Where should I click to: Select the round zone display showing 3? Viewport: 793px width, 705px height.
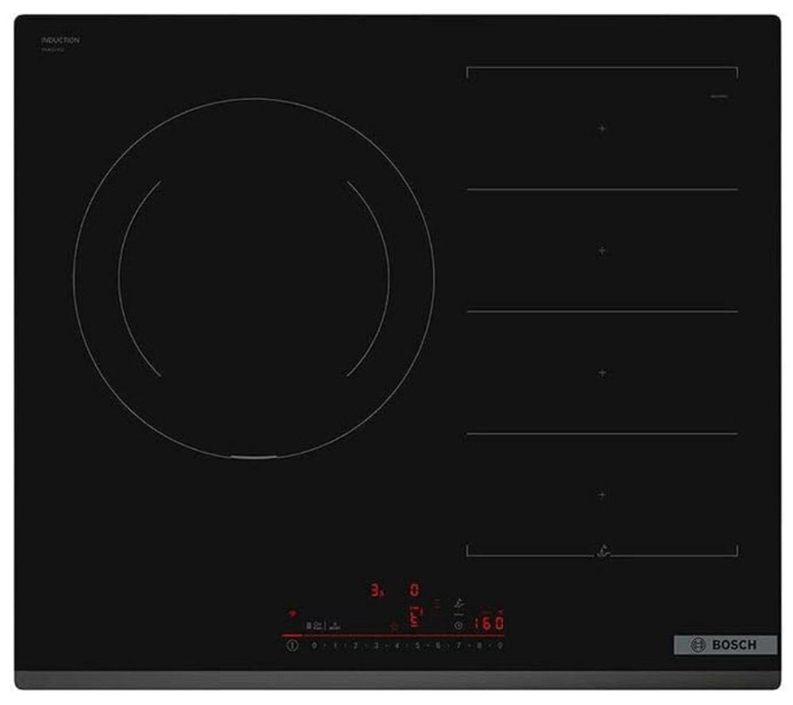coord(377,590)
